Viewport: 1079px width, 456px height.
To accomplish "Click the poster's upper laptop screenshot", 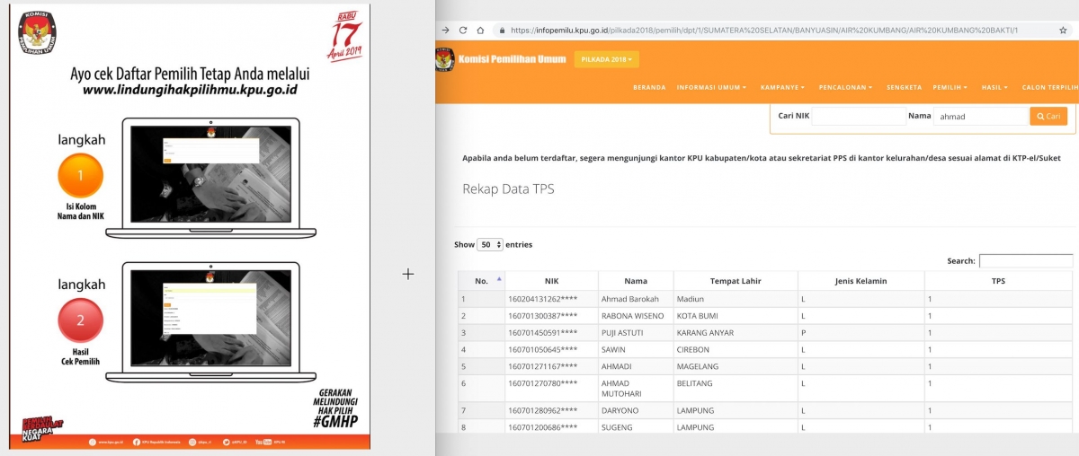I will tap(211, 176).
